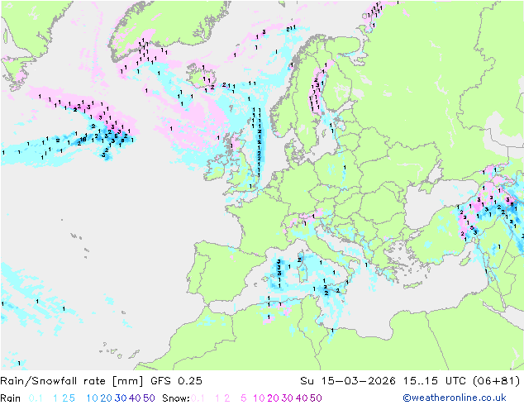Click the weatheronline.co.uk copyright link
The image size is (524, 405).
point(455,398)
